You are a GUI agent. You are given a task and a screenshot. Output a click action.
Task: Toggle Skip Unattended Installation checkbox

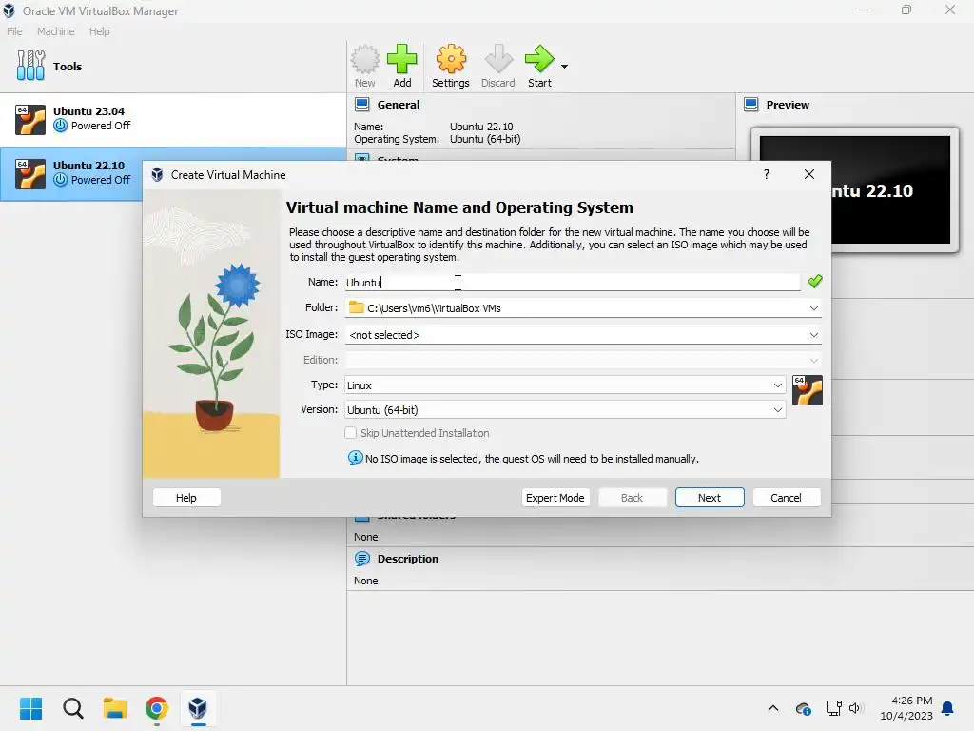click(x=350, y=433)
